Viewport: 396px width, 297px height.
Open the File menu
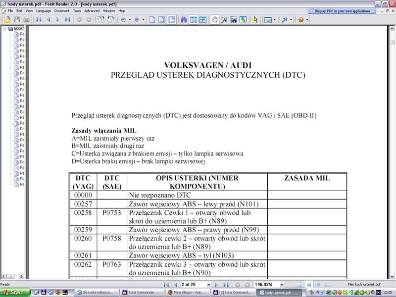[x=10, y=11]
